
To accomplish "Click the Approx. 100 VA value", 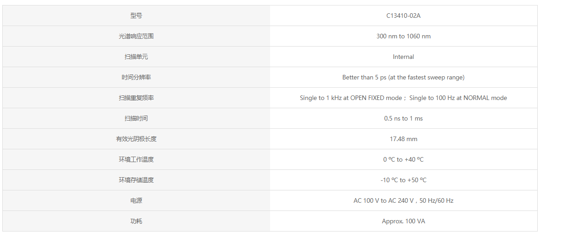I will (403, 221).
